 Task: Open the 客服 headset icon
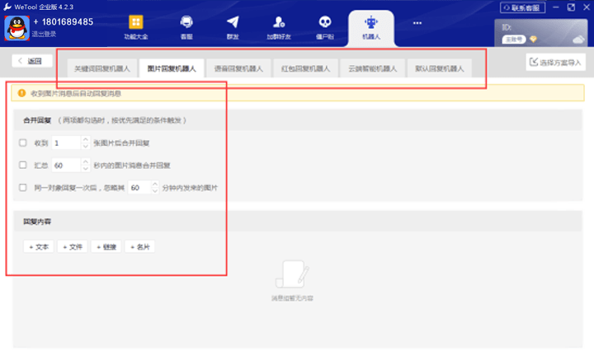click(x=186, y=22)
